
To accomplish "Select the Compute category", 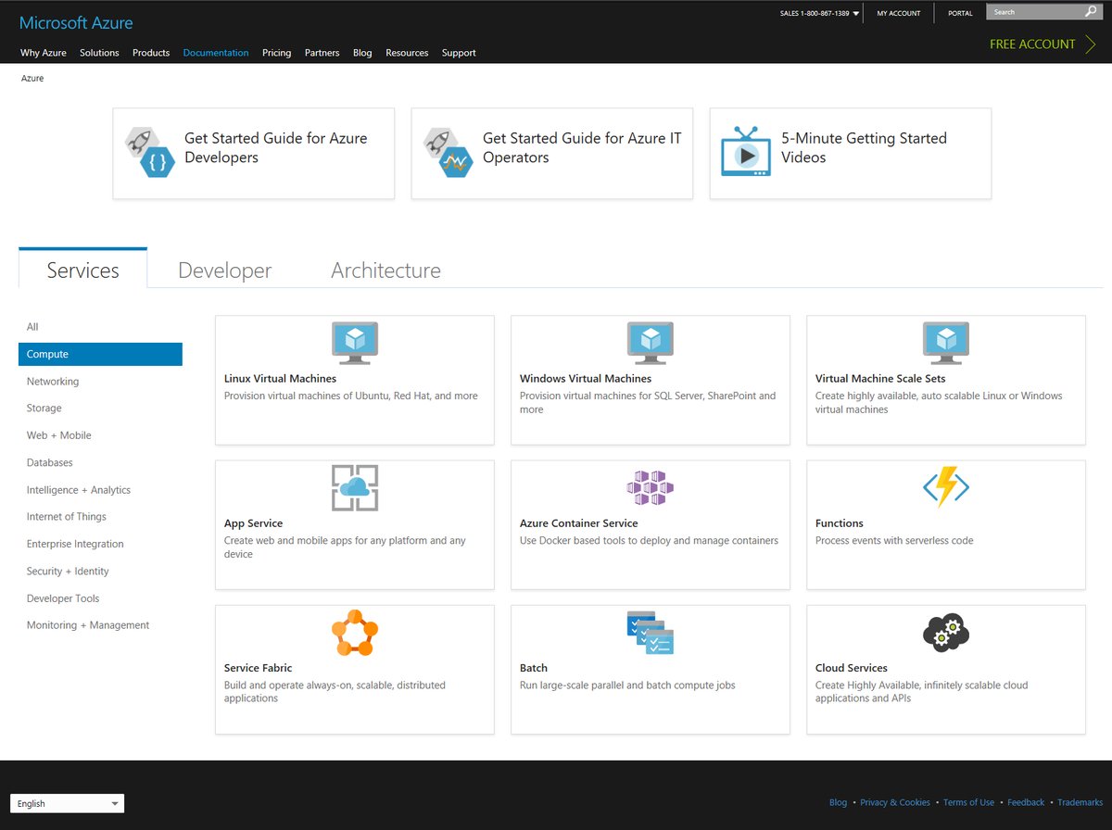I will pos(100,354).
